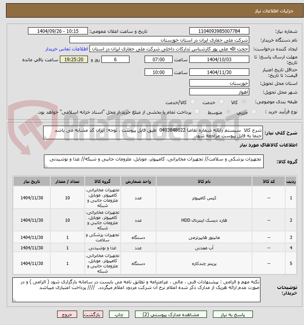
Task: Click the شماره نیاز number field
Action: (x=219, y=31)
